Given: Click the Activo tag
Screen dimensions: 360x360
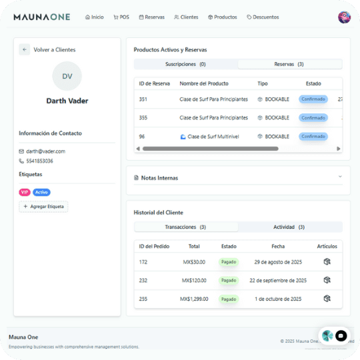Looking at the screenshot, I should [x=41, y=192].
